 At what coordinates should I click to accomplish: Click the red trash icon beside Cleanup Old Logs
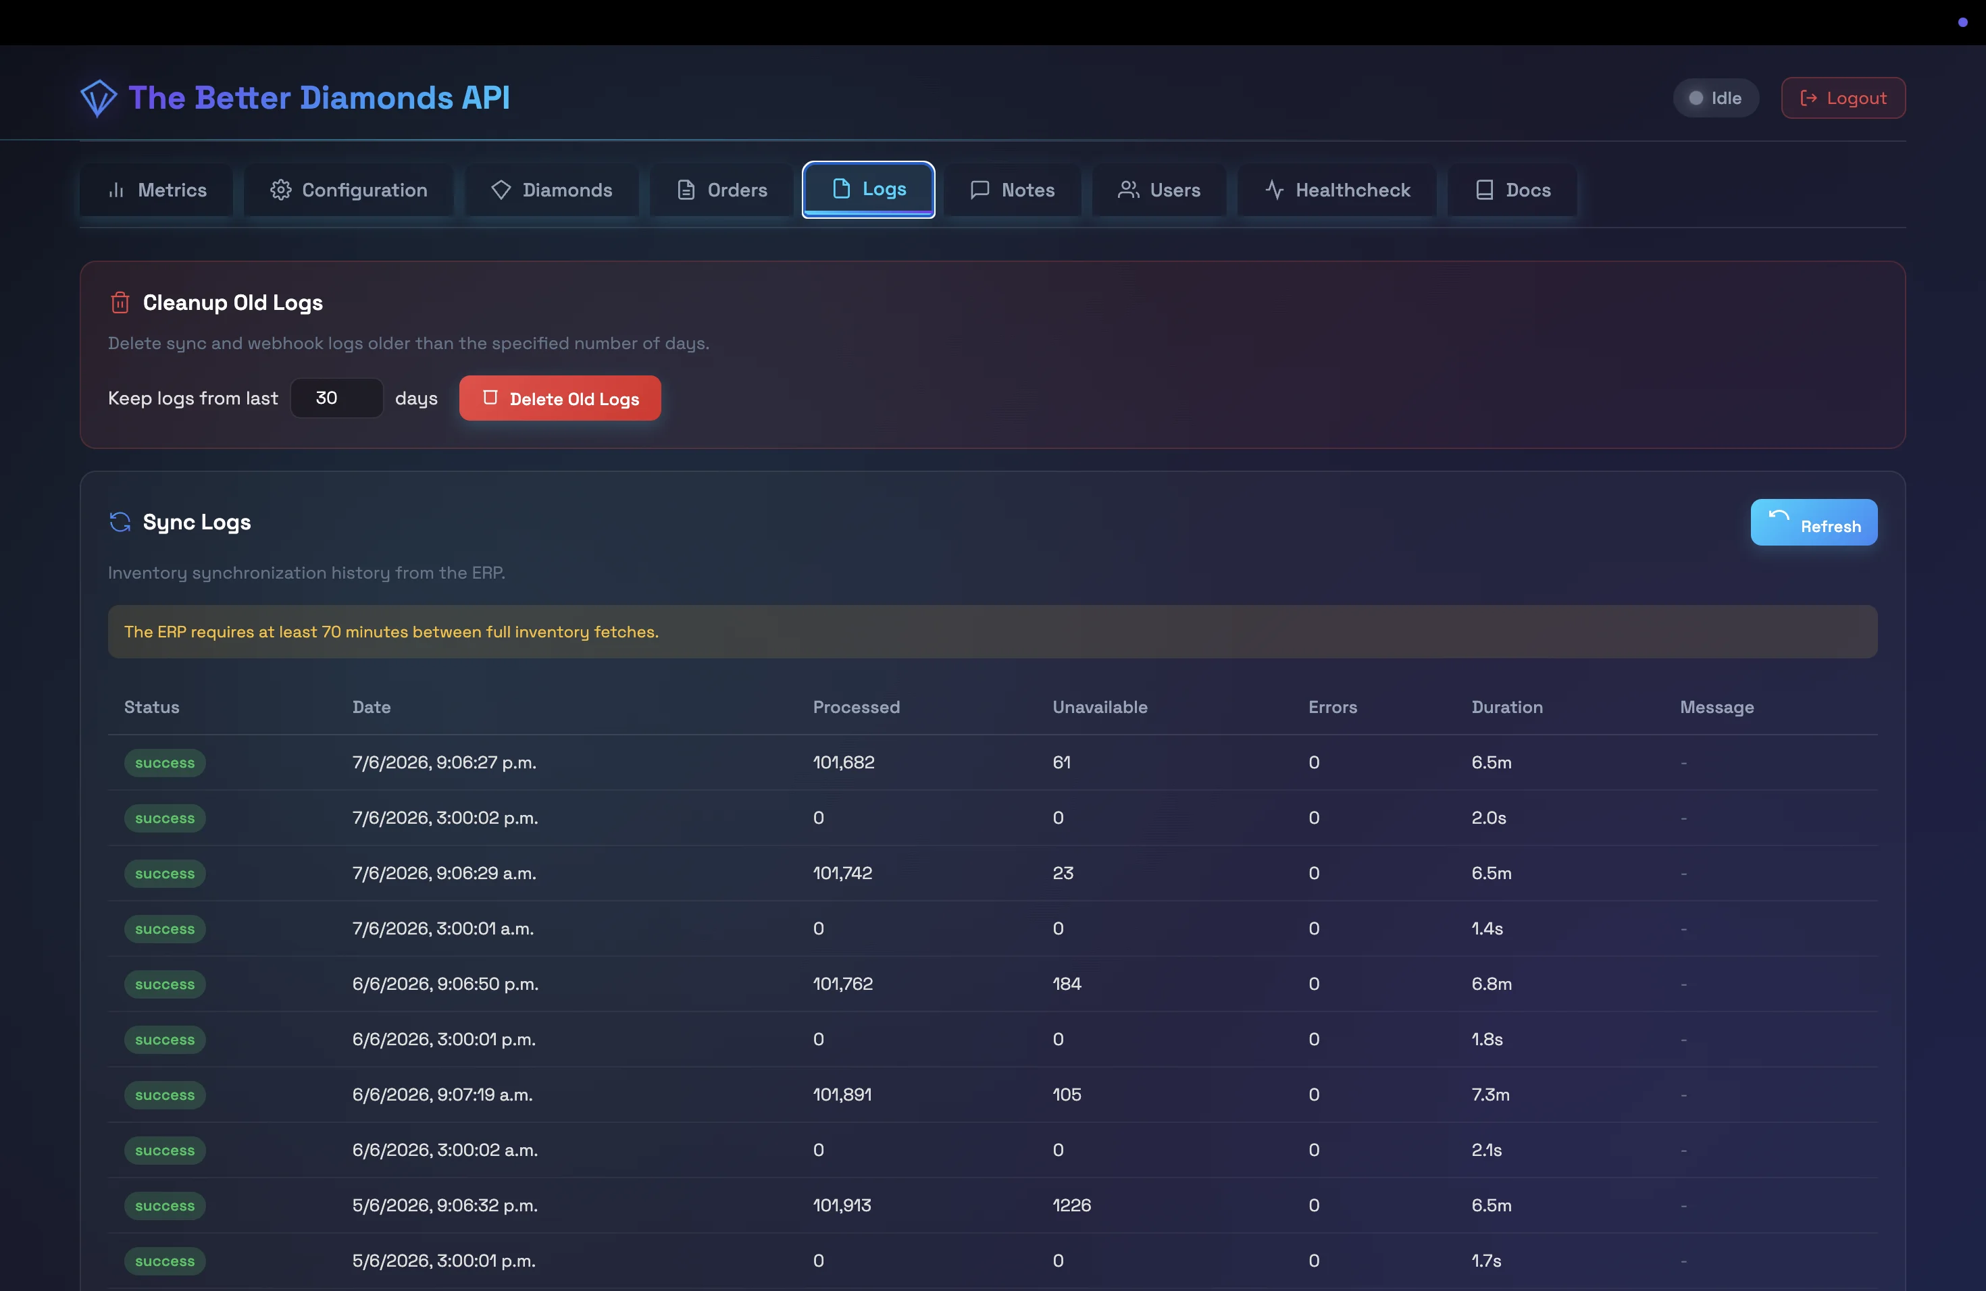pos(120,302)
